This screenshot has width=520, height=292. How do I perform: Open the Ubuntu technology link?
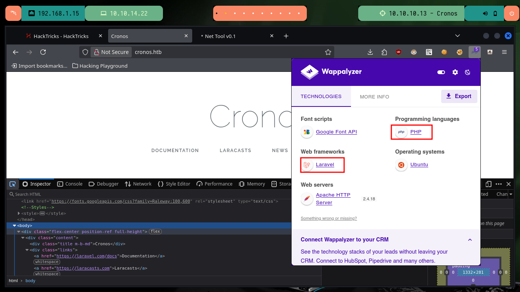(x=419, y=165)
